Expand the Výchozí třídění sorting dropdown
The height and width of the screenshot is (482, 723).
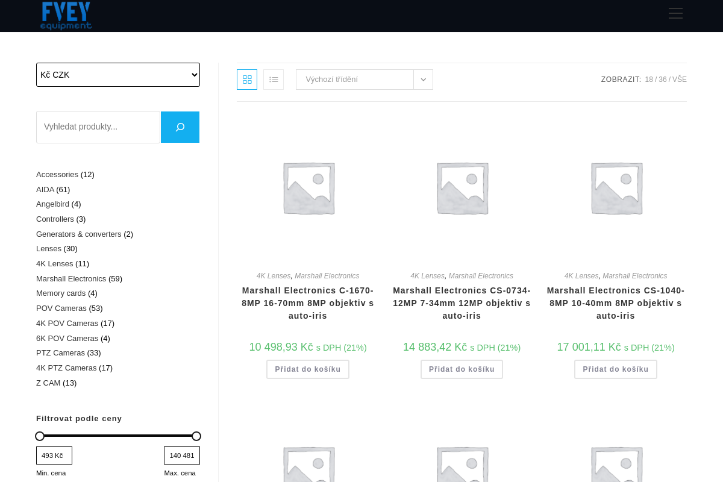point(355,80)
